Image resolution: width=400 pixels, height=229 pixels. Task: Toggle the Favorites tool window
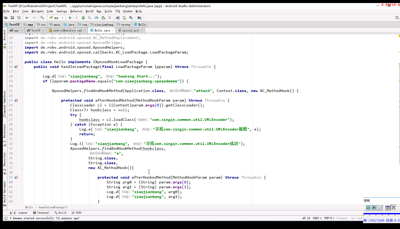point(5,164)
